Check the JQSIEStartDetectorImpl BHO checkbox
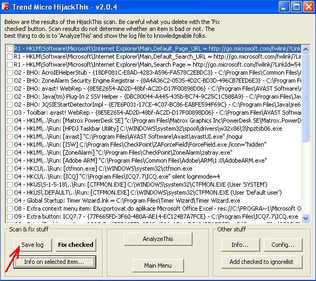 click(x=10, y=105)
